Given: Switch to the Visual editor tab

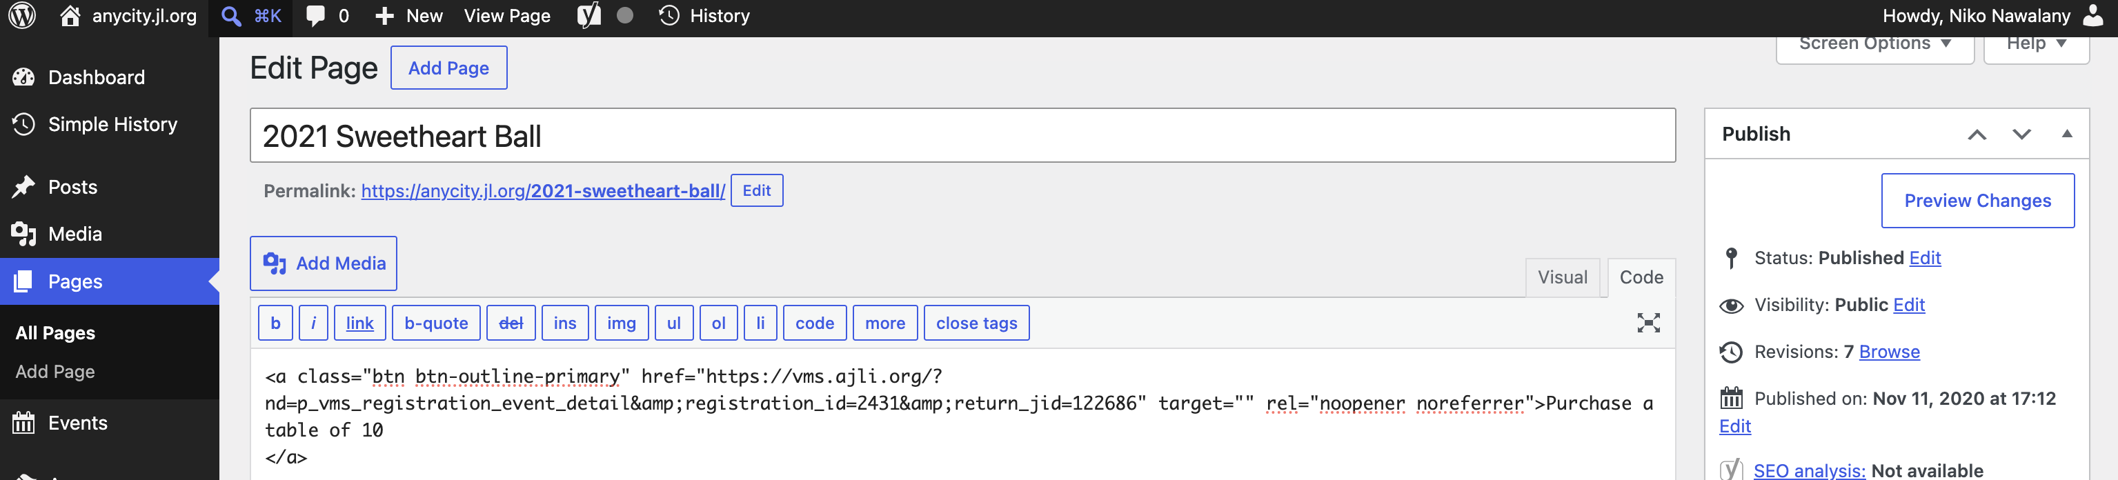Looking at the screenshot, I should click(1562, 278).
